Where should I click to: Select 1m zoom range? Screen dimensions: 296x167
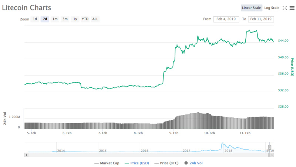coord(55,19)
